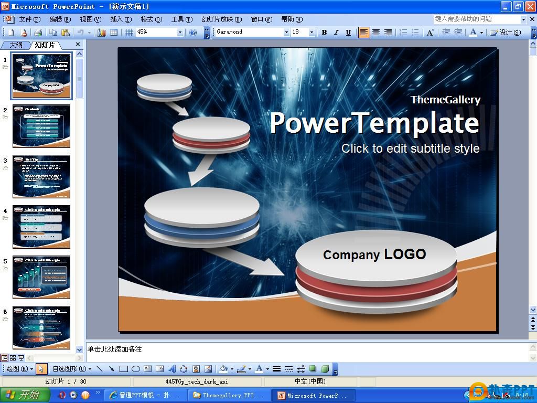The image size is (537, 403).
Task: Switch to Normal view button
Action: point(4,358)
